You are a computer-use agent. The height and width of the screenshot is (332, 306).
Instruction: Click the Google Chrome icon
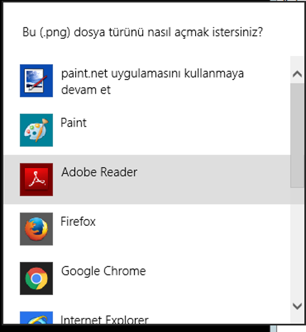tap(36, 279)
